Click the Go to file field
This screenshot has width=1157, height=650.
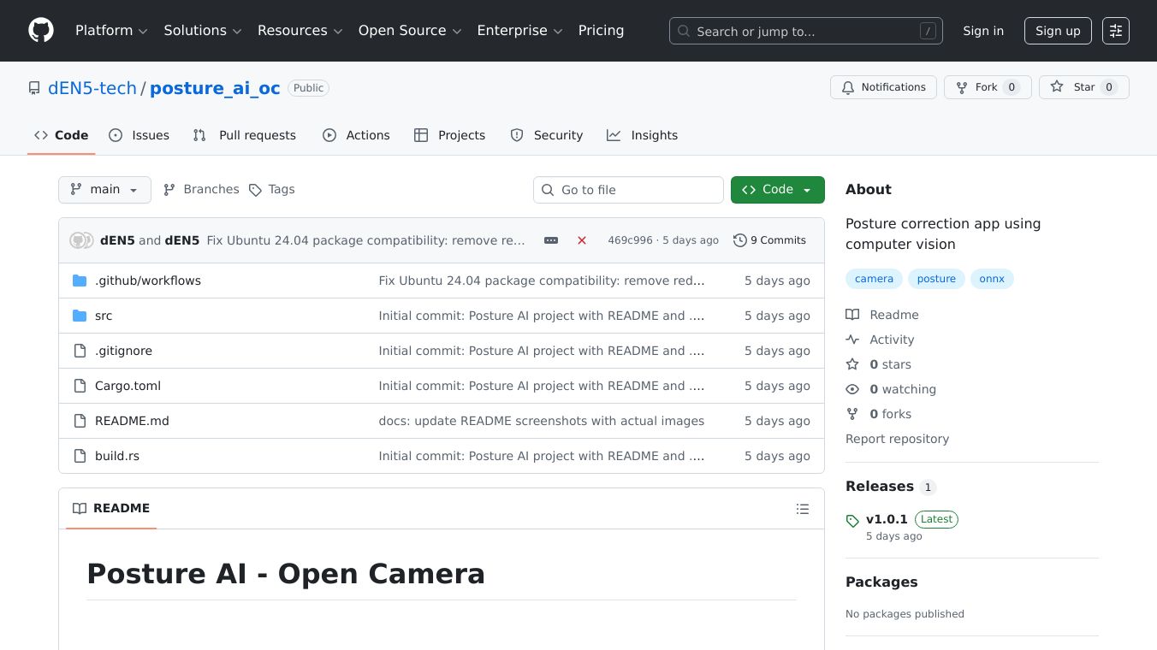coord(628,190)
